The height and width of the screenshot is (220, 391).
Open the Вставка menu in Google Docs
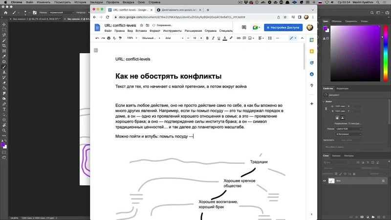click(141, 31)
